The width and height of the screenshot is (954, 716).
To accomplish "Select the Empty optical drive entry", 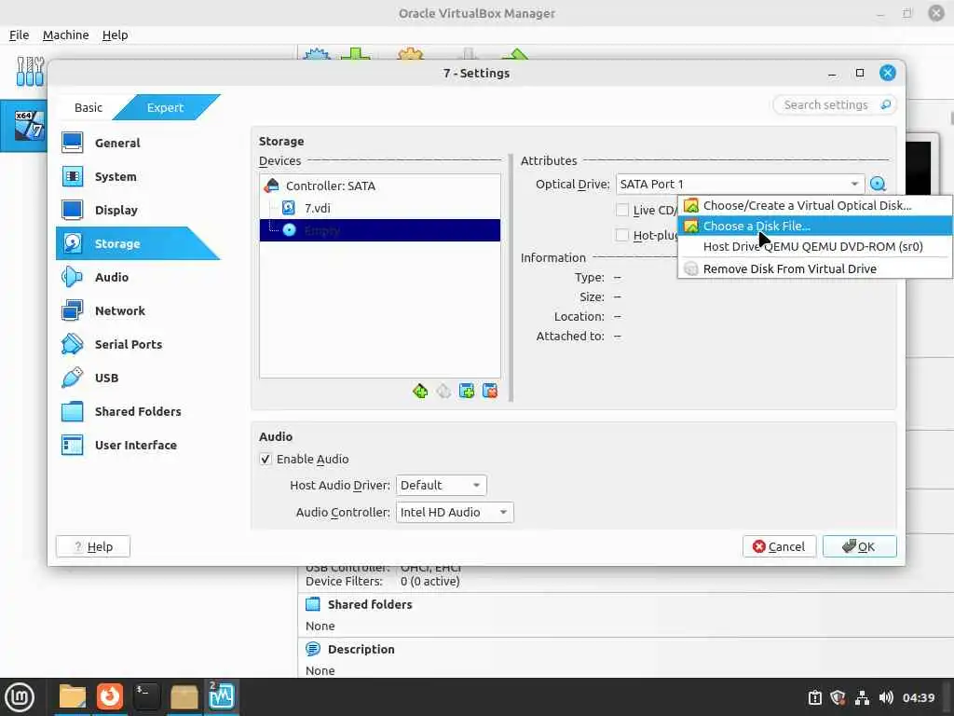I will pos(380,230).
